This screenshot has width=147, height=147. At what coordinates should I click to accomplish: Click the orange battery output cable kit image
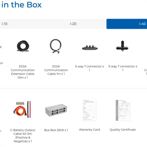click(x=22, y=109)
